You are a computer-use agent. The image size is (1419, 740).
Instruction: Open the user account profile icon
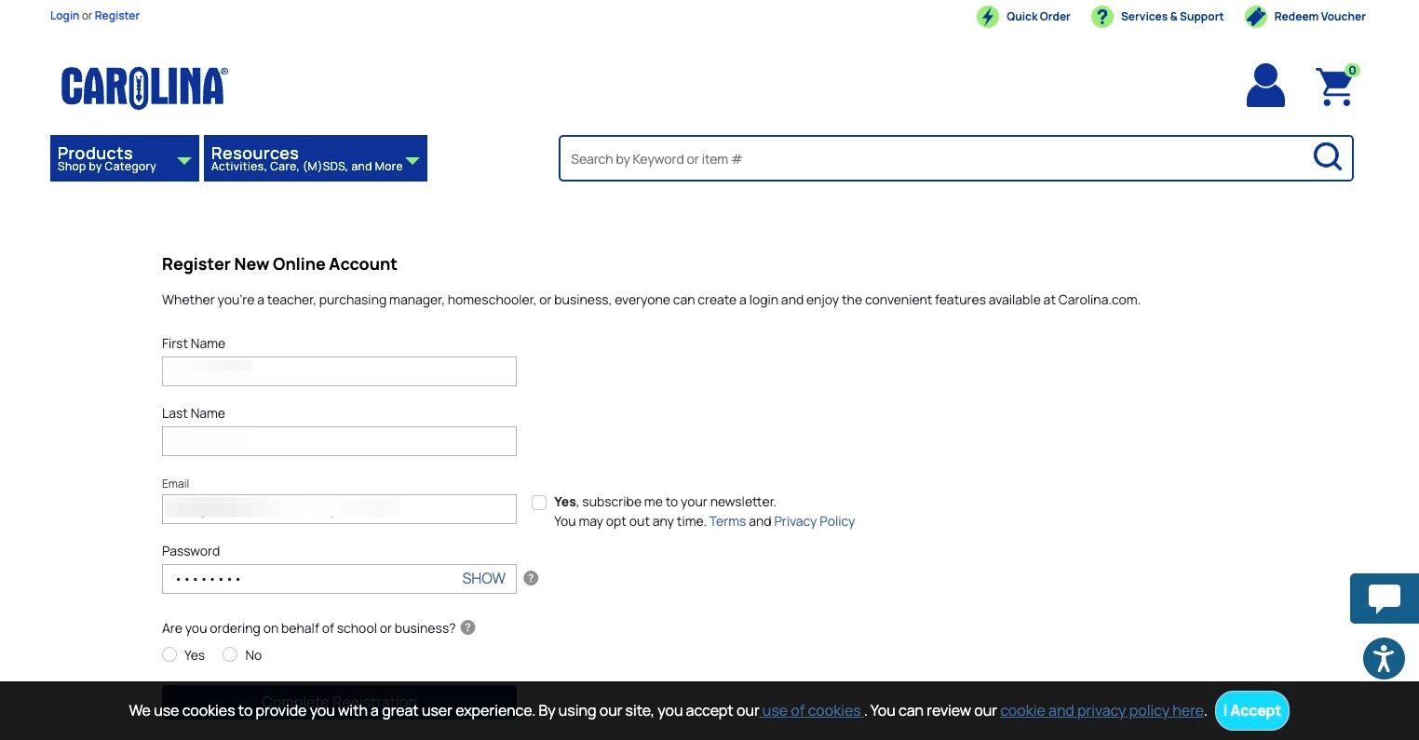(1265, 85)
